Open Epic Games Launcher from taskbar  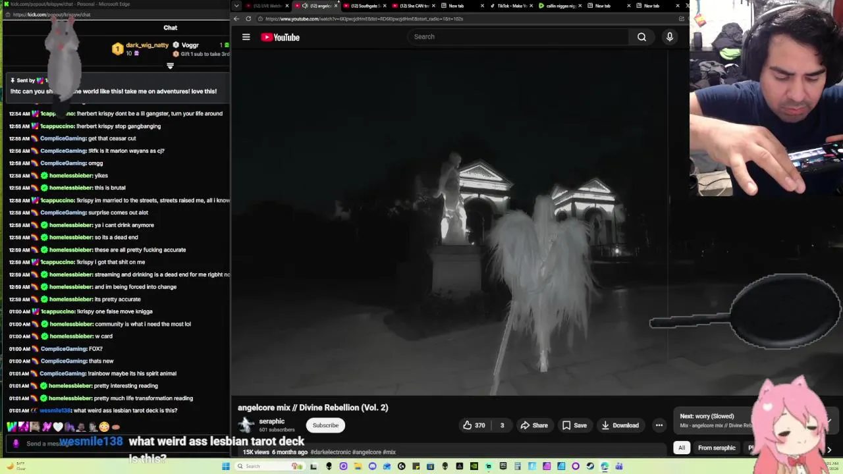pos(503,466)
